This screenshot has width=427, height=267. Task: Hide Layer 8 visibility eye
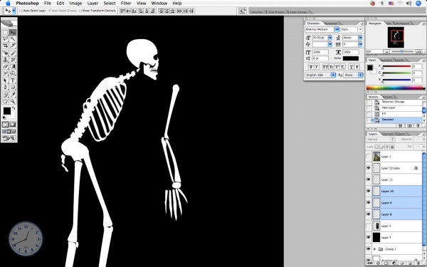click(368, 214)
